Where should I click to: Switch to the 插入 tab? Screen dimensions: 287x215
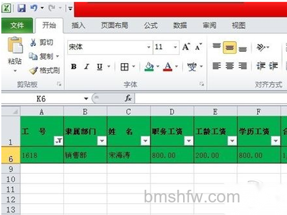coord(78,25)
